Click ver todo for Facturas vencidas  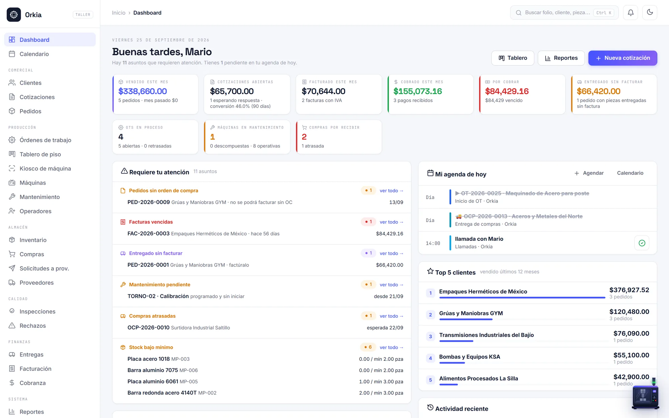tap(391, 222)
